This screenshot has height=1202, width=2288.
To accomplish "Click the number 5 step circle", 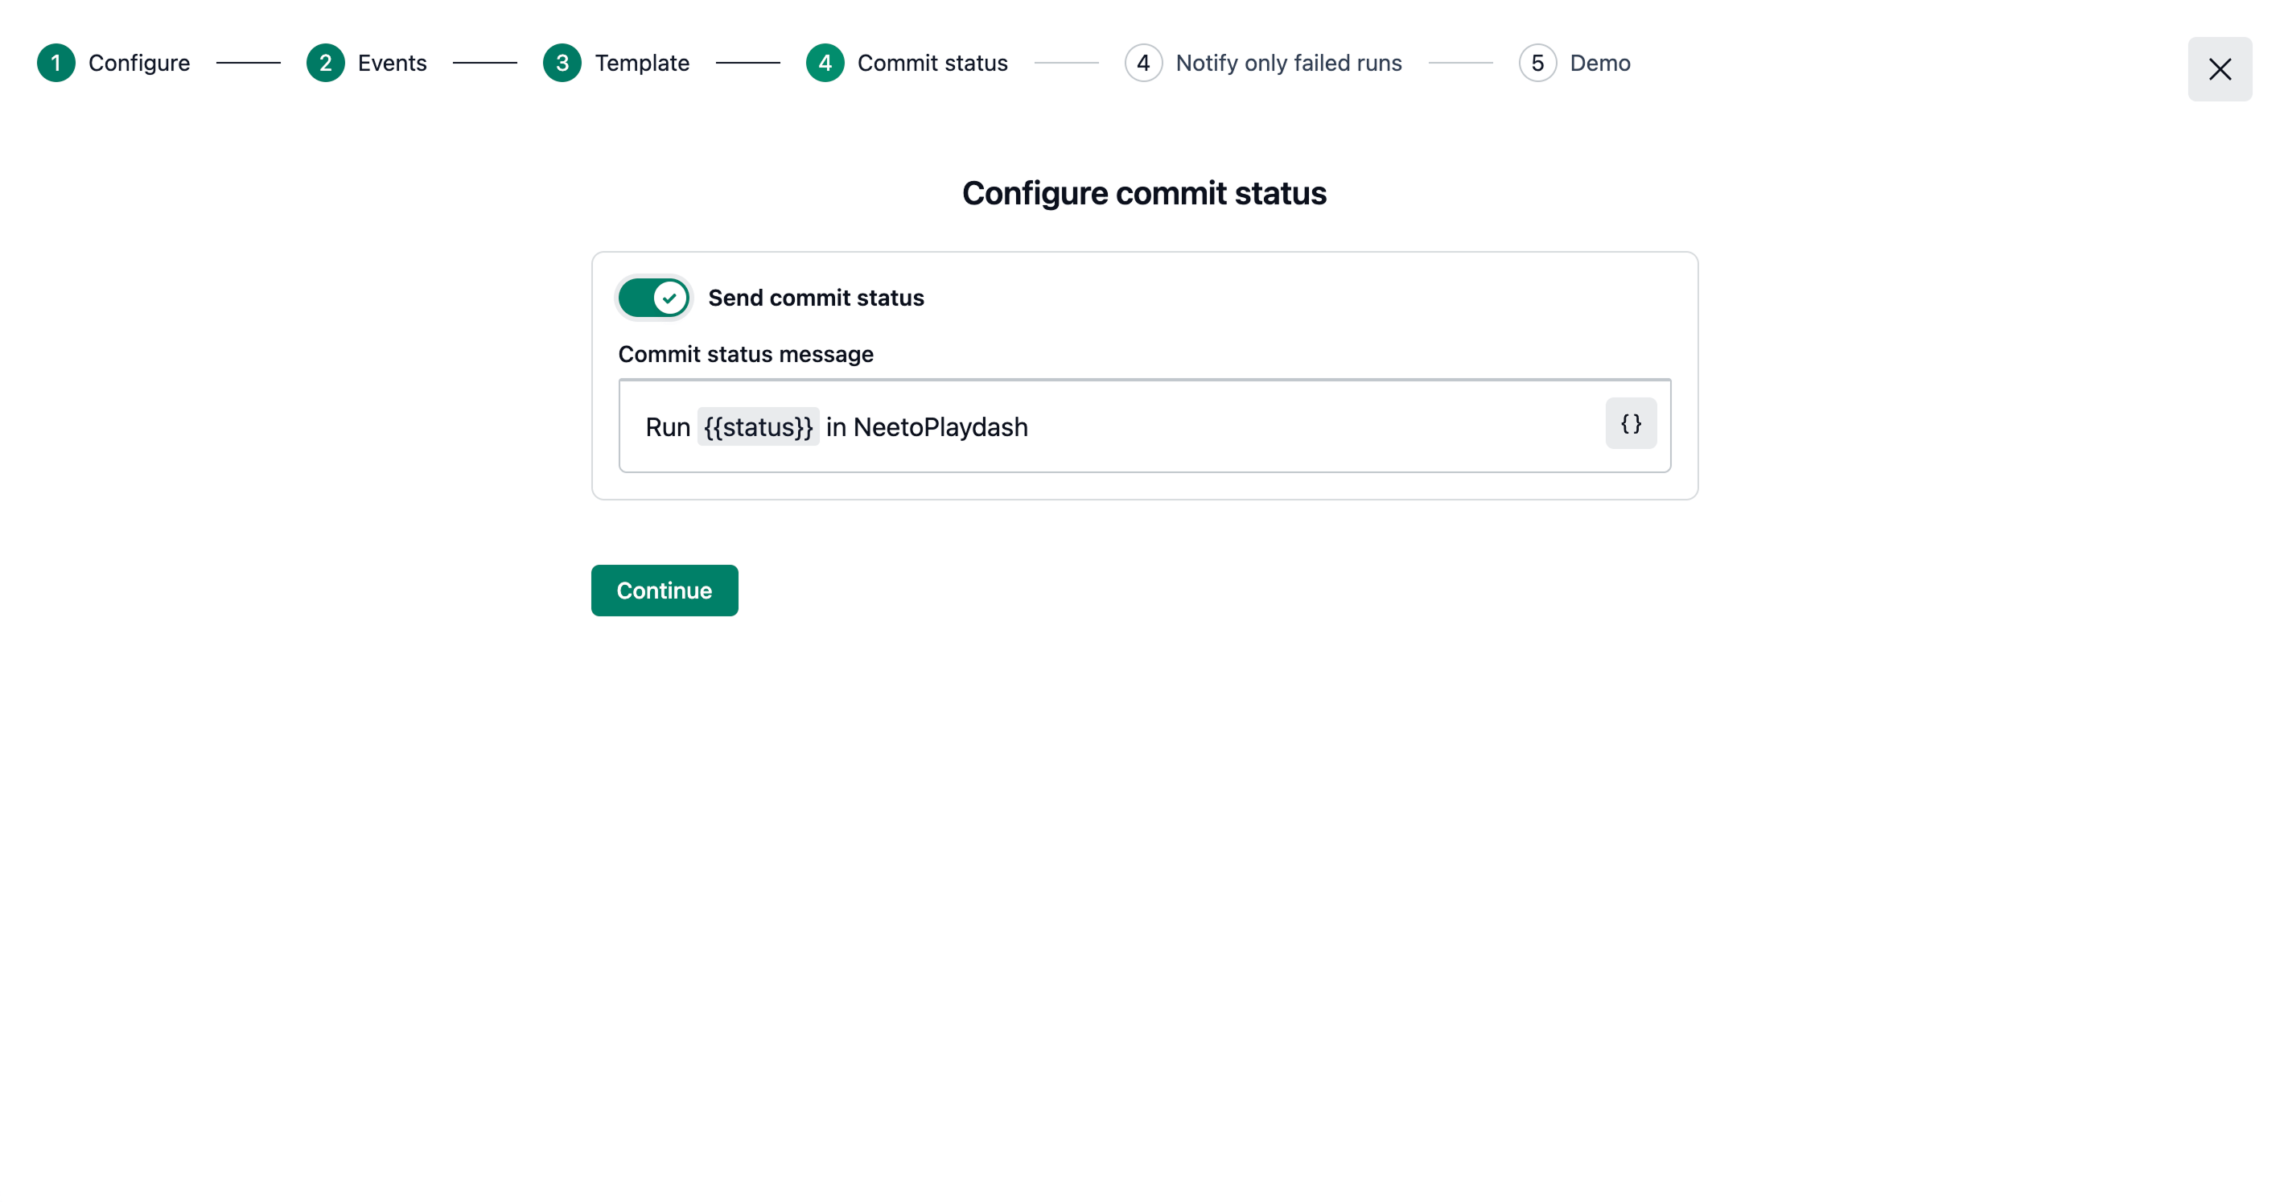I will click(x=1537, y=63).
